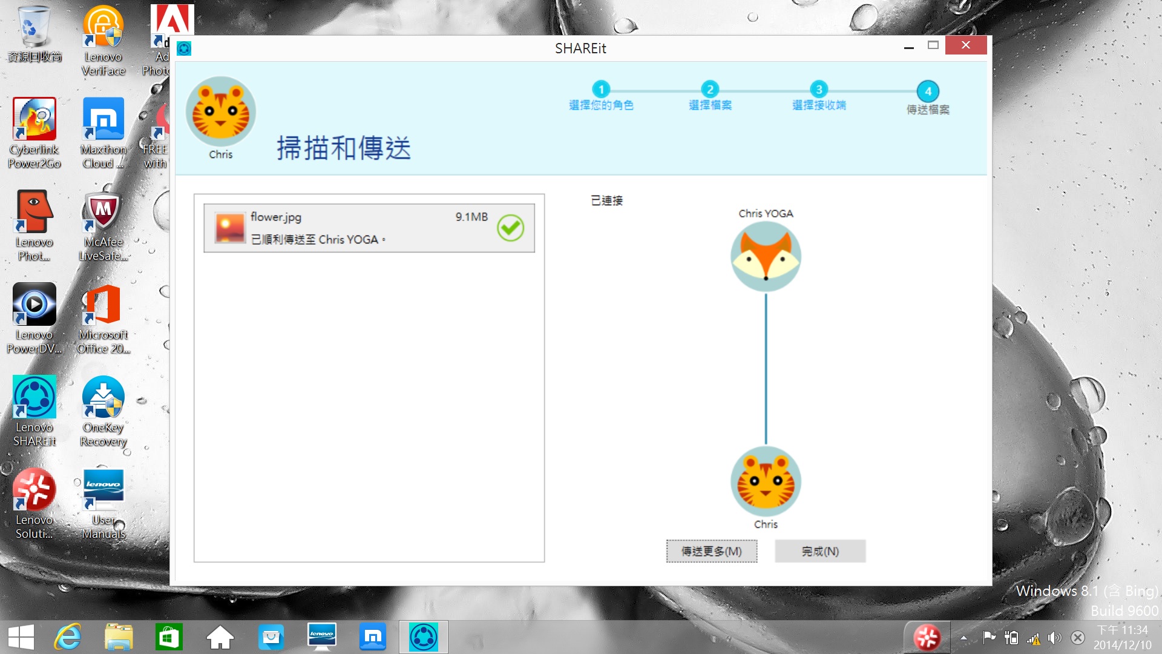The image size is (1162, 654).
Task: Open Action Center flag in tray
Action: click(990, 637)
